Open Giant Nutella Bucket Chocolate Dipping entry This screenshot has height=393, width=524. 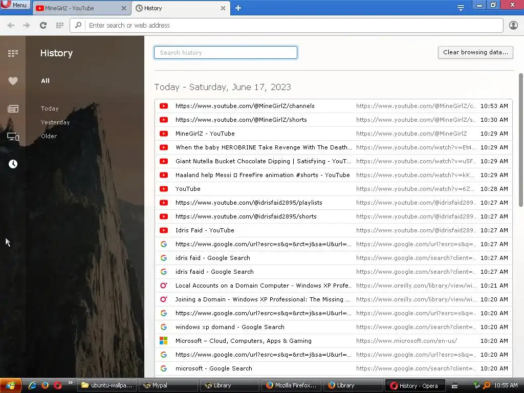334,161
